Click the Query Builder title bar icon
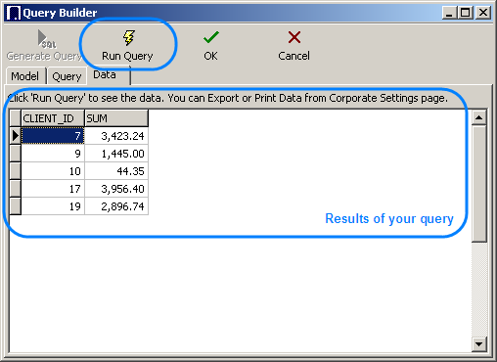The image size is (497, 362). [x=14, y=13]
